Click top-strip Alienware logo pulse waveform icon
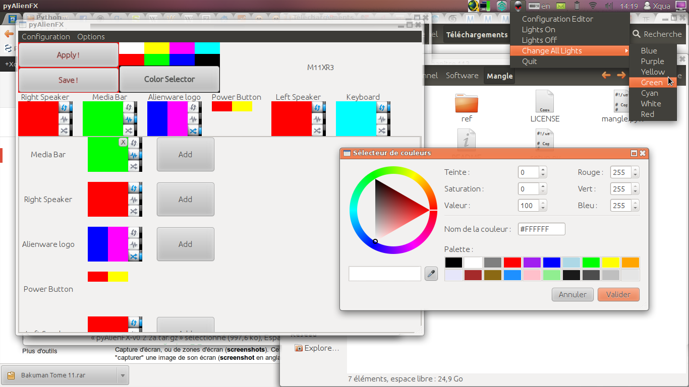This screenshot has height=387, width=689. click(x=193, y=119)
